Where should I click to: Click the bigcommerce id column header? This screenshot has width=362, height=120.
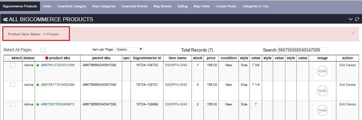click(147, 58)
